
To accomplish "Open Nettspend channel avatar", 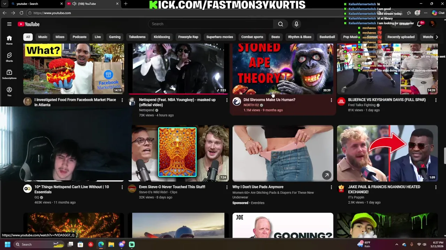I will pyautogui.click(x=132, y=101).
